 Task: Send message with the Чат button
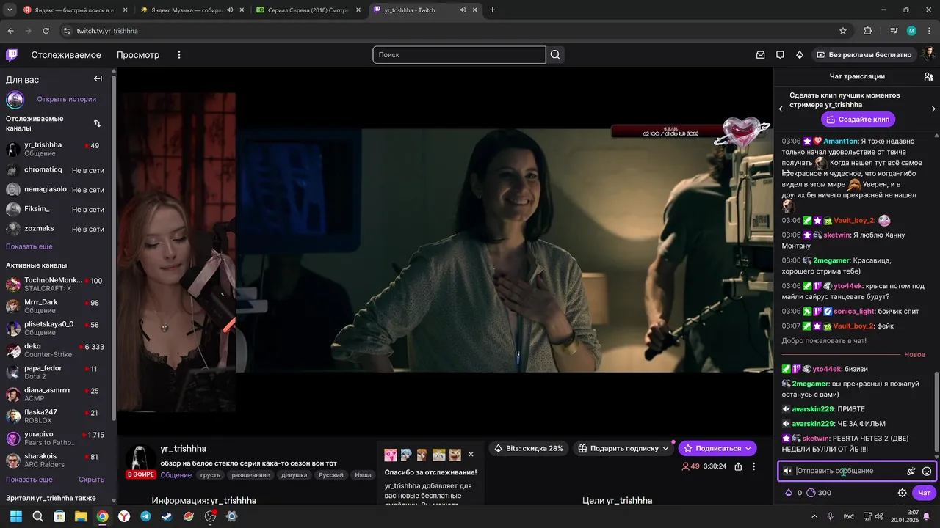[x=925, y=493]
